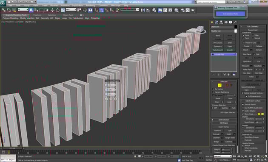Open the reference coordinate system dropdown
Screen dimensions: 268x162
tap(71, 9)
